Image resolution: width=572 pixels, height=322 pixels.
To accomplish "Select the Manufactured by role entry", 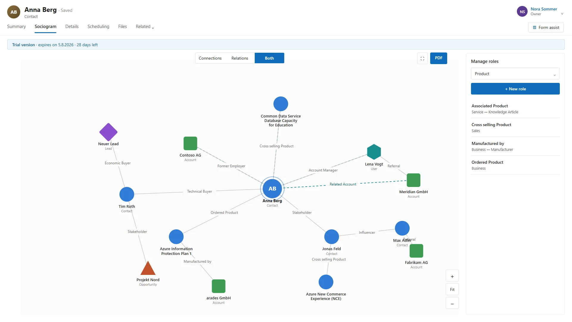I will 515,146.
